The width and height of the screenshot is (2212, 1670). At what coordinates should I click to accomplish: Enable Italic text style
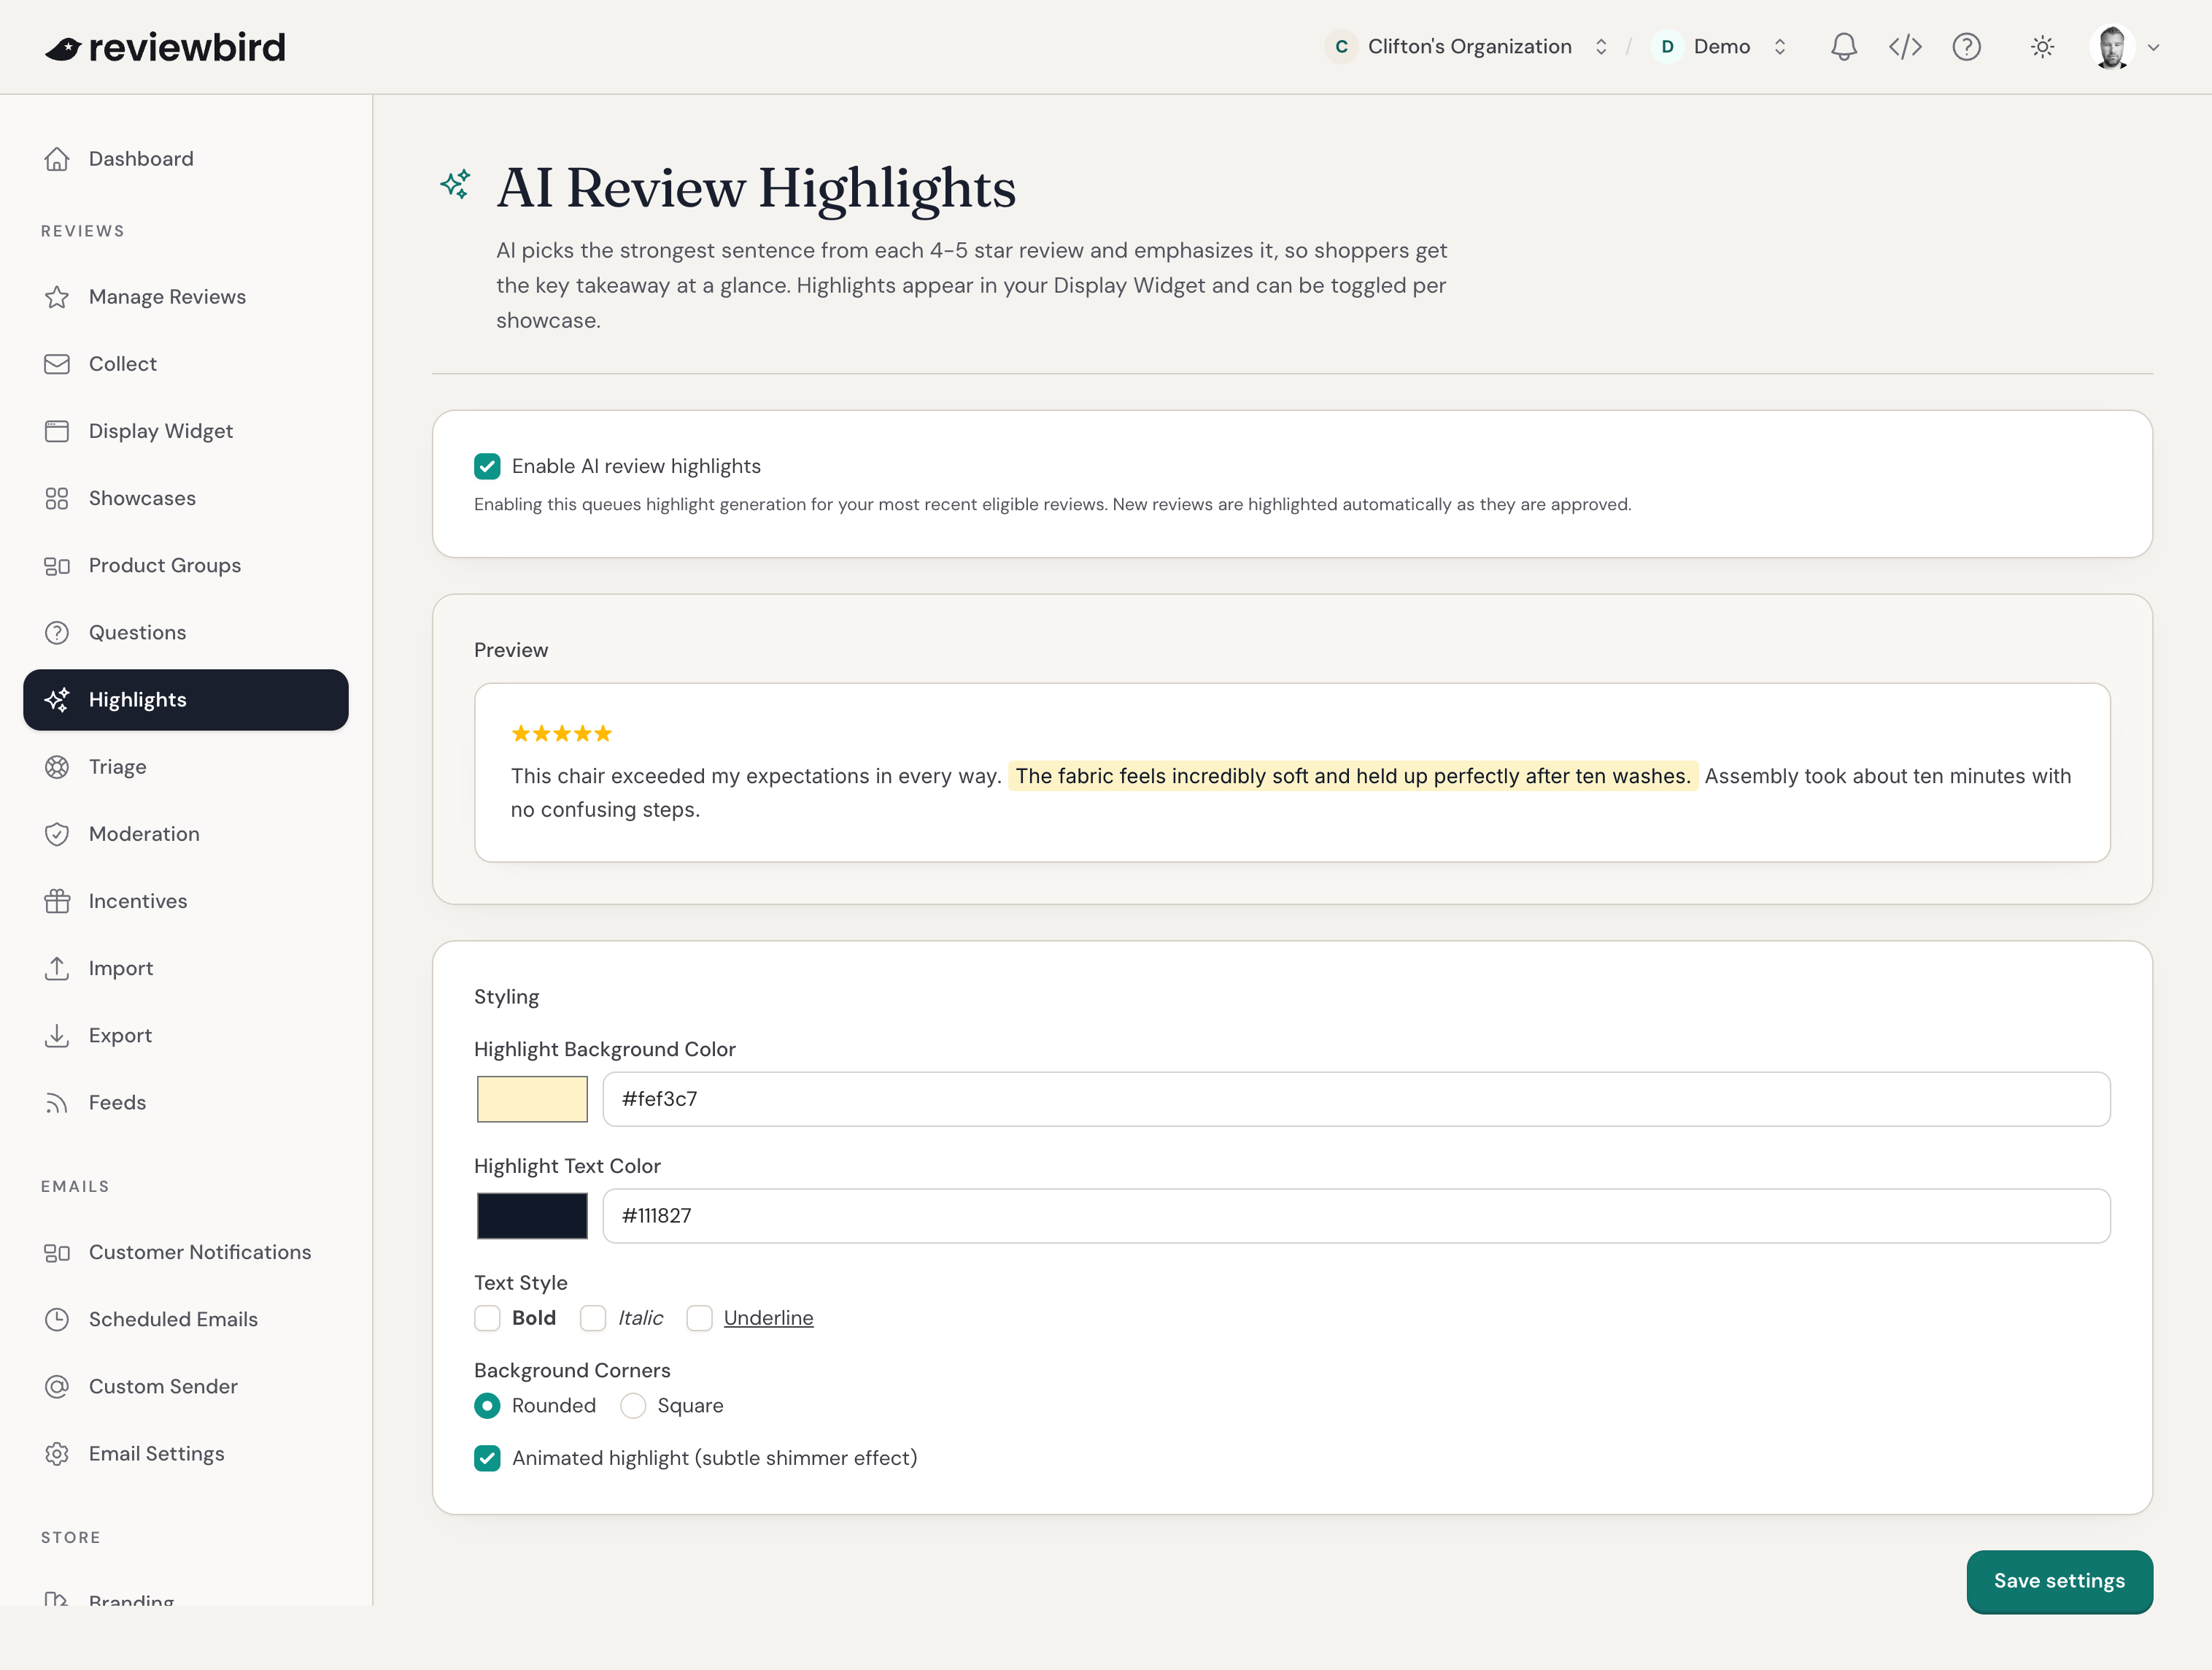point(593,1317)
